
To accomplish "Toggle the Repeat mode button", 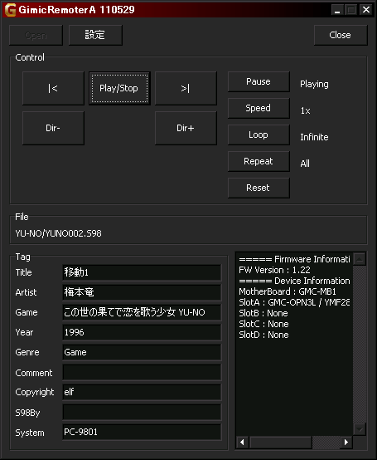I will click(259, 161).
